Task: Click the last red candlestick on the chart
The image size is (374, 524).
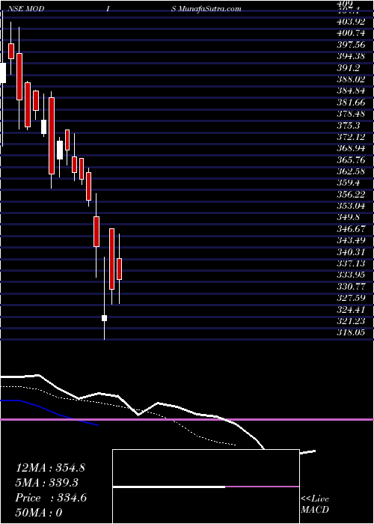Action: coord(119,269)
